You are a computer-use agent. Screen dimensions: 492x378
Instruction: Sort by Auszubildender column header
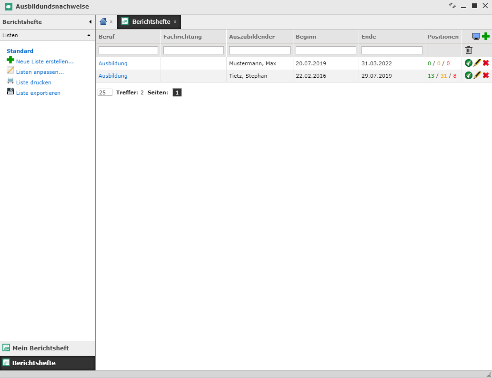tap(251, 37)
